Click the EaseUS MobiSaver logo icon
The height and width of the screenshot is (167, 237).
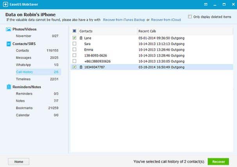pos(5,4)
